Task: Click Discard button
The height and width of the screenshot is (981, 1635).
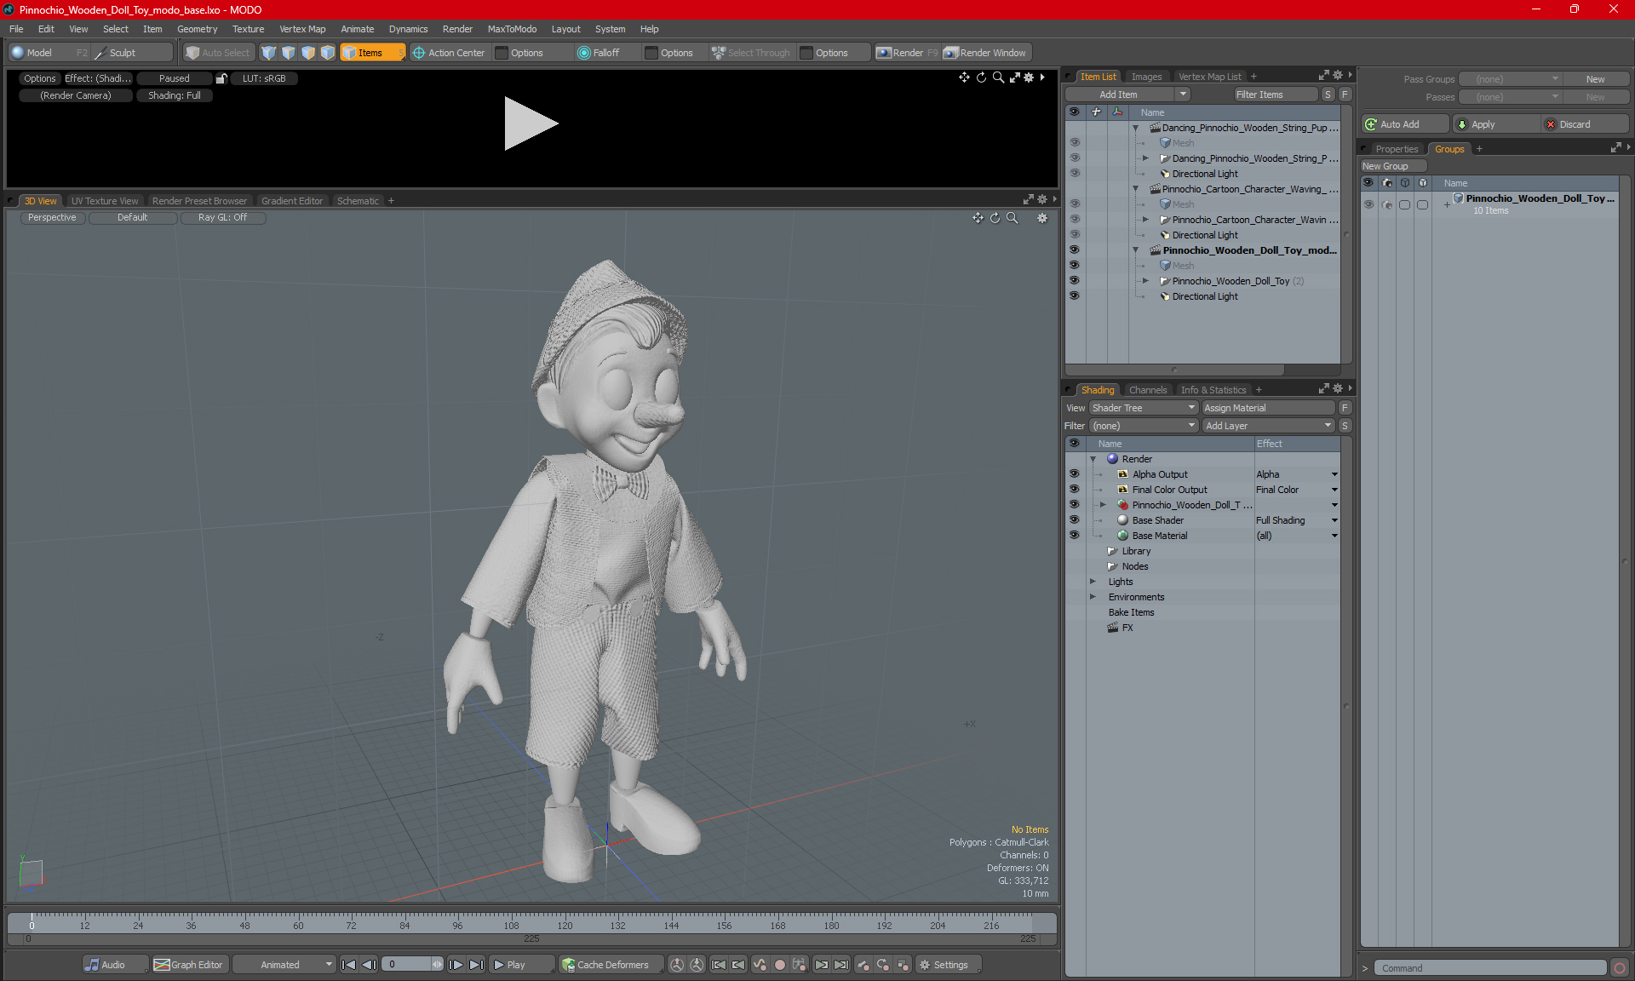Action: click(1584, 124)
